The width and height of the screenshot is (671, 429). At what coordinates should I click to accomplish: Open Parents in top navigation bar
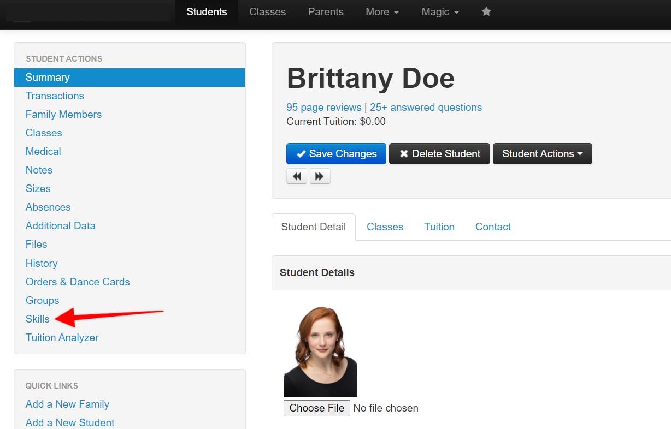[325, 11]
